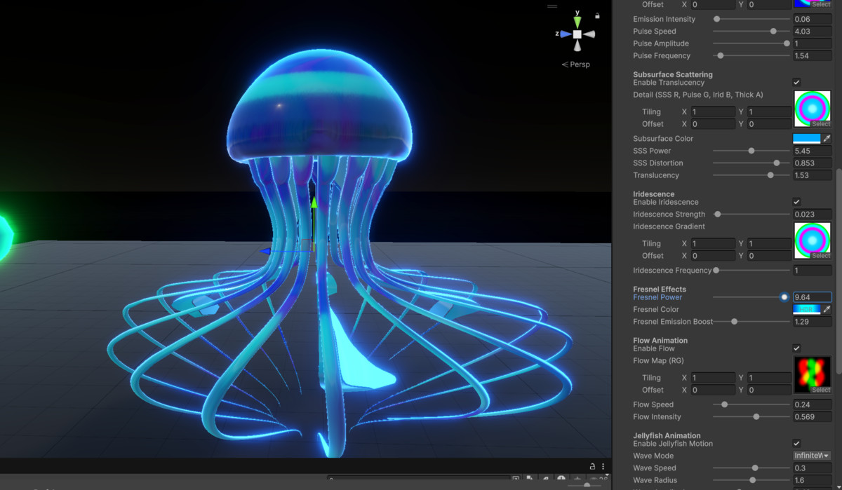Screen dimensions: 842x490
Task: Click the Flow Speed value field
Action: [x=812, y=404]
